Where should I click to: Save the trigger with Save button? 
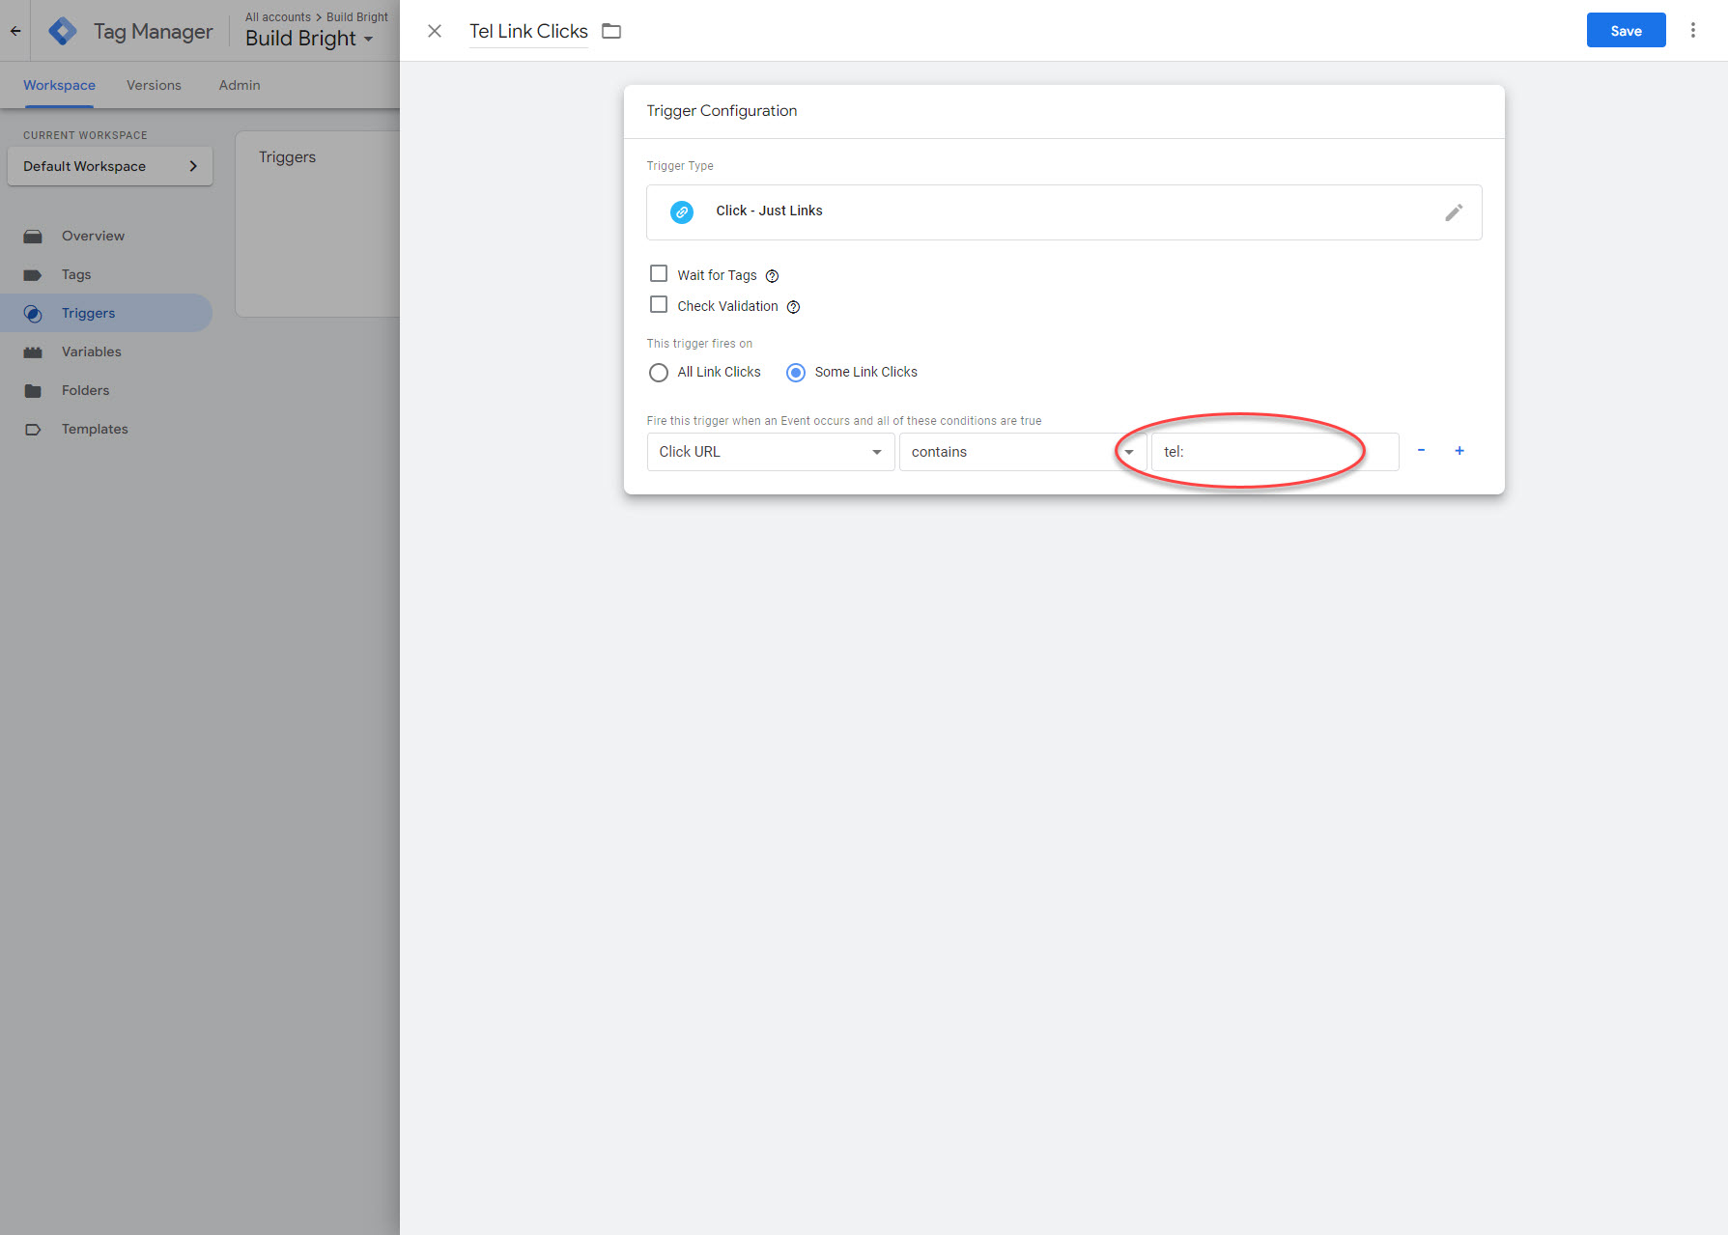point(1626,31)
